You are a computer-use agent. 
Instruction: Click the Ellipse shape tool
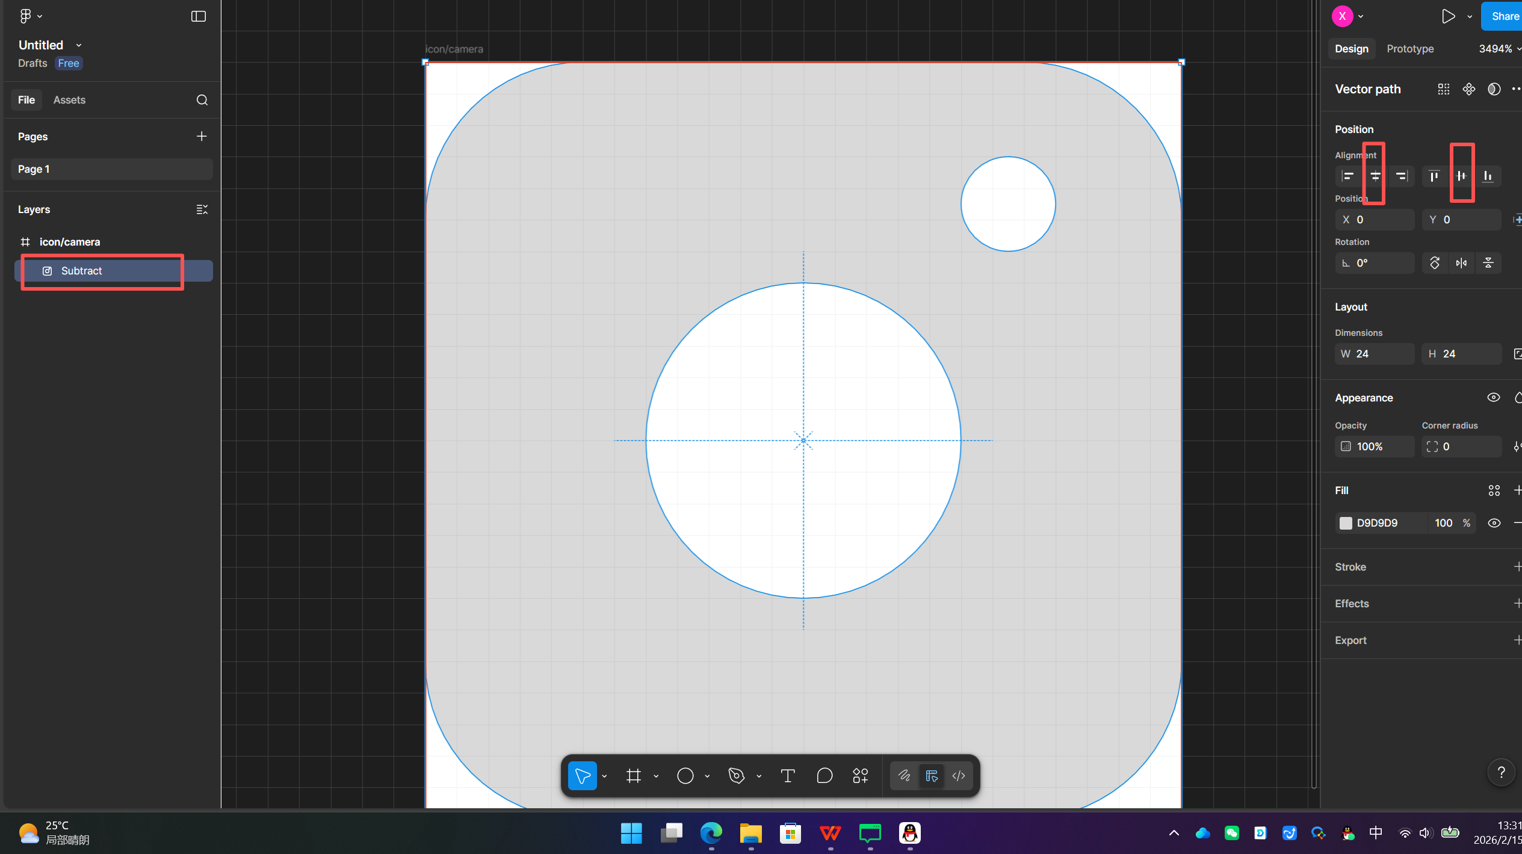click(685, 776)
